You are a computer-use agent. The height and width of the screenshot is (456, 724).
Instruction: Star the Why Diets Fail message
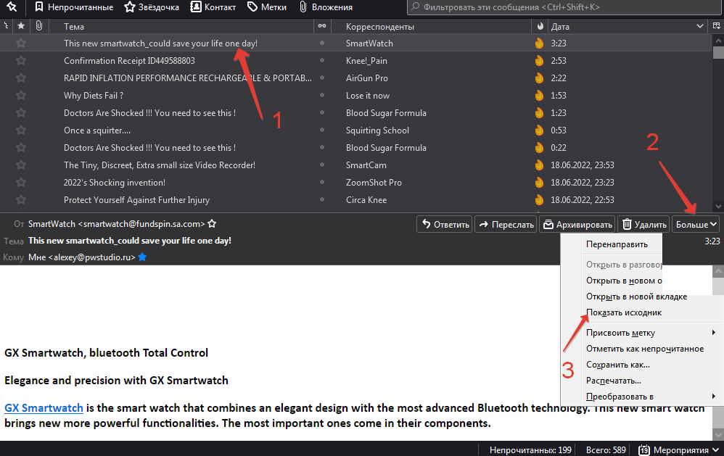[21, 96]
